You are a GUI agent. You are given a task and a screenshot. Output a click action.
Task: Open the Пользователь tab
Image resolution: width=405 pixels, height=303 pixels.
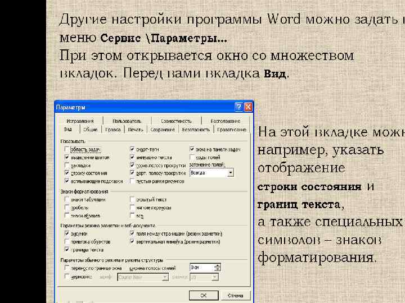[127, 121]
